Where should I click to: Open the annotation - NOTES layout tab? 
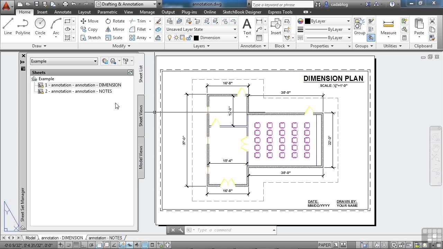(x=106, y=238)
